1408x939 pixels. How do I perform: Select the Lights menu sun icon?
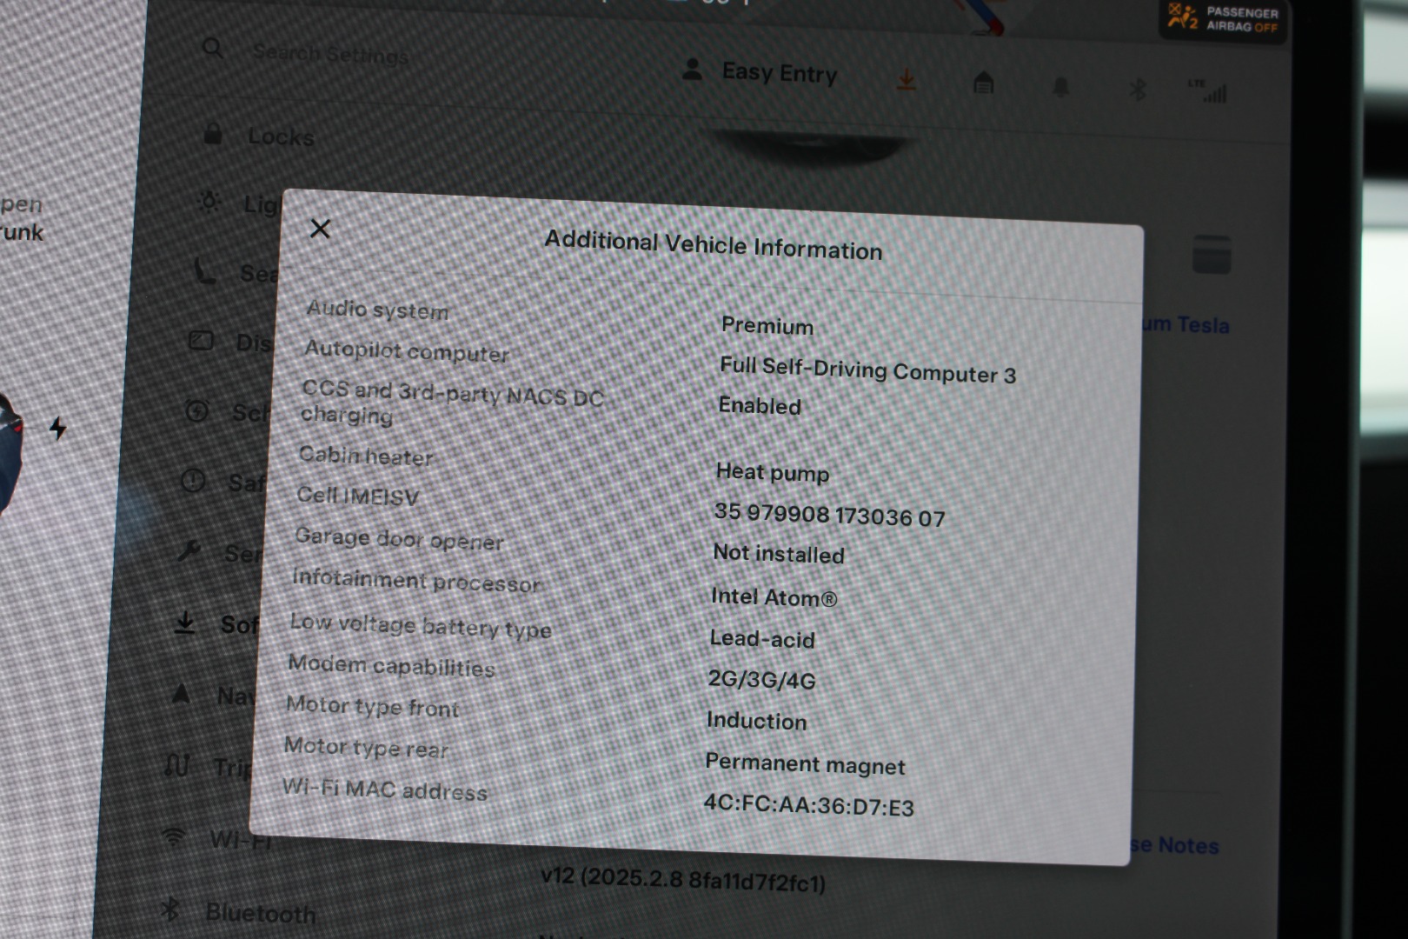(x=209, y=202)
